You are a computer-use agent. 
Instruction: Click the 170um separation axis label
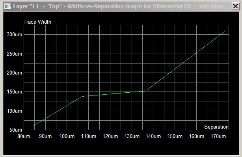pos(218,136)
